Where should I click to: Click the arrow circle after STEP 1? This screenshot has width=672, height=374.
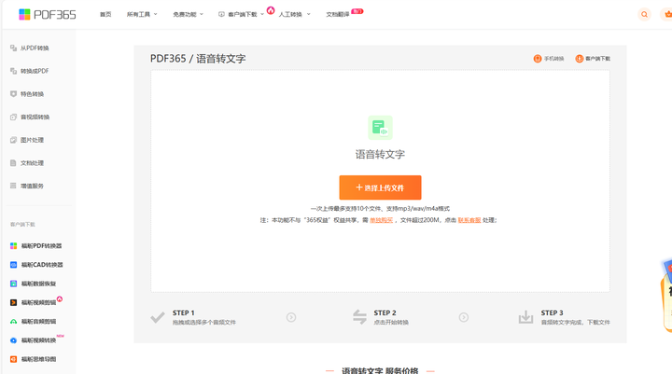291,317
